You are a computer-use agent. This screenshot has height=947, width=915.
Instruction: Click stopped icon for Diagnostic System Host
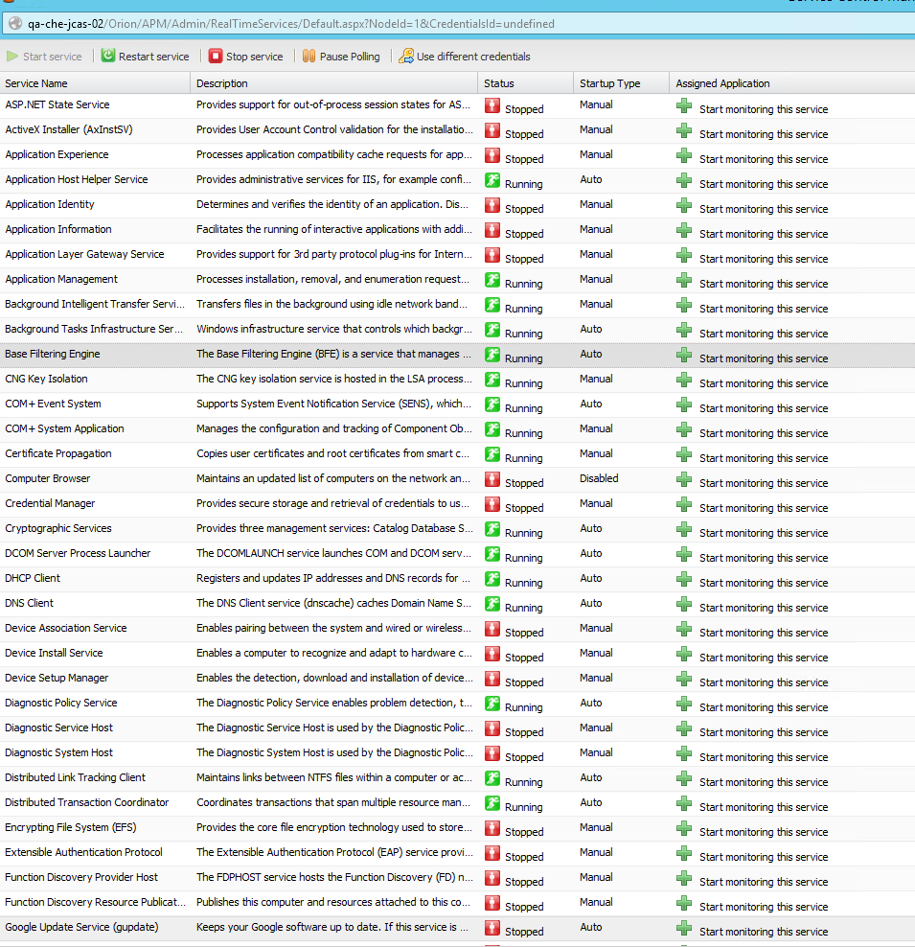tap(492, 753)
